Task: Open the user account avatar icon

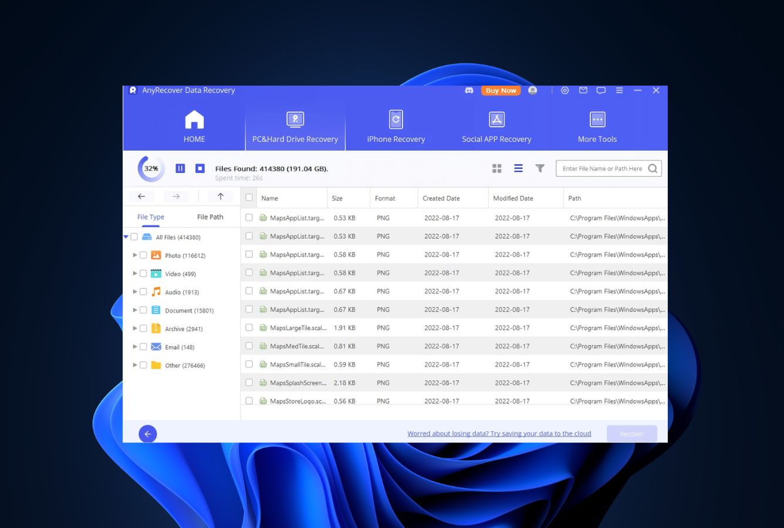Action: click(533, 90)
